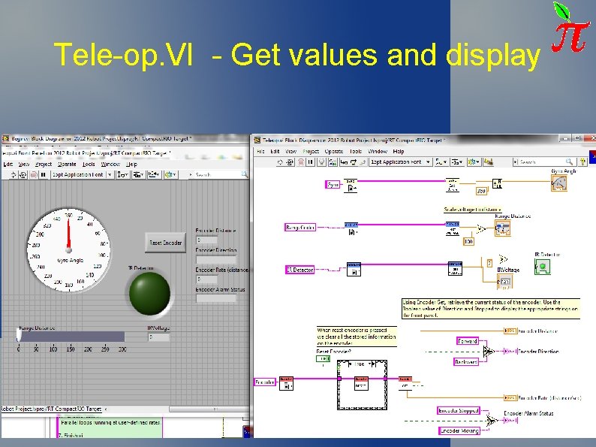Open Align Objects dropdown in block diagram
The height and width of the screenshot is (447, 596).
[x=441, y=162]
